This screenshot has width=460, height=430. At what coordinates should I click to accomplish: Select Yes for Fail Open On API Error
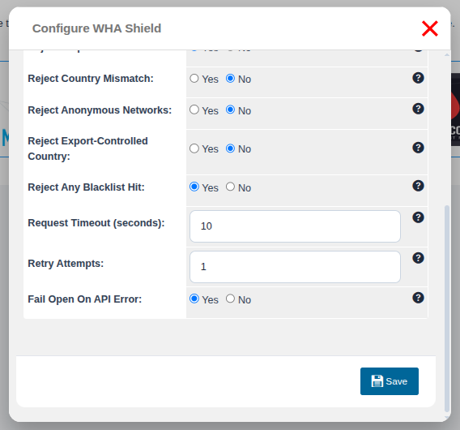tap(194, 299)
